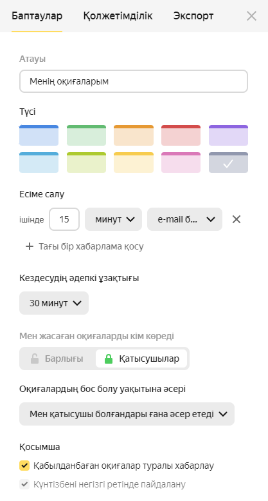The image size is (268, 501).
Task: Expand the 30 минут default duration dropdown
Action: click(54, 303)
